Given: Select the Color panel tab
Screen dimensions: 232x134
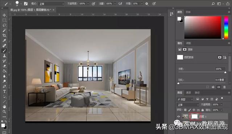Looking at the screenshot, I should pyautogui.click(x=180, y=12).
